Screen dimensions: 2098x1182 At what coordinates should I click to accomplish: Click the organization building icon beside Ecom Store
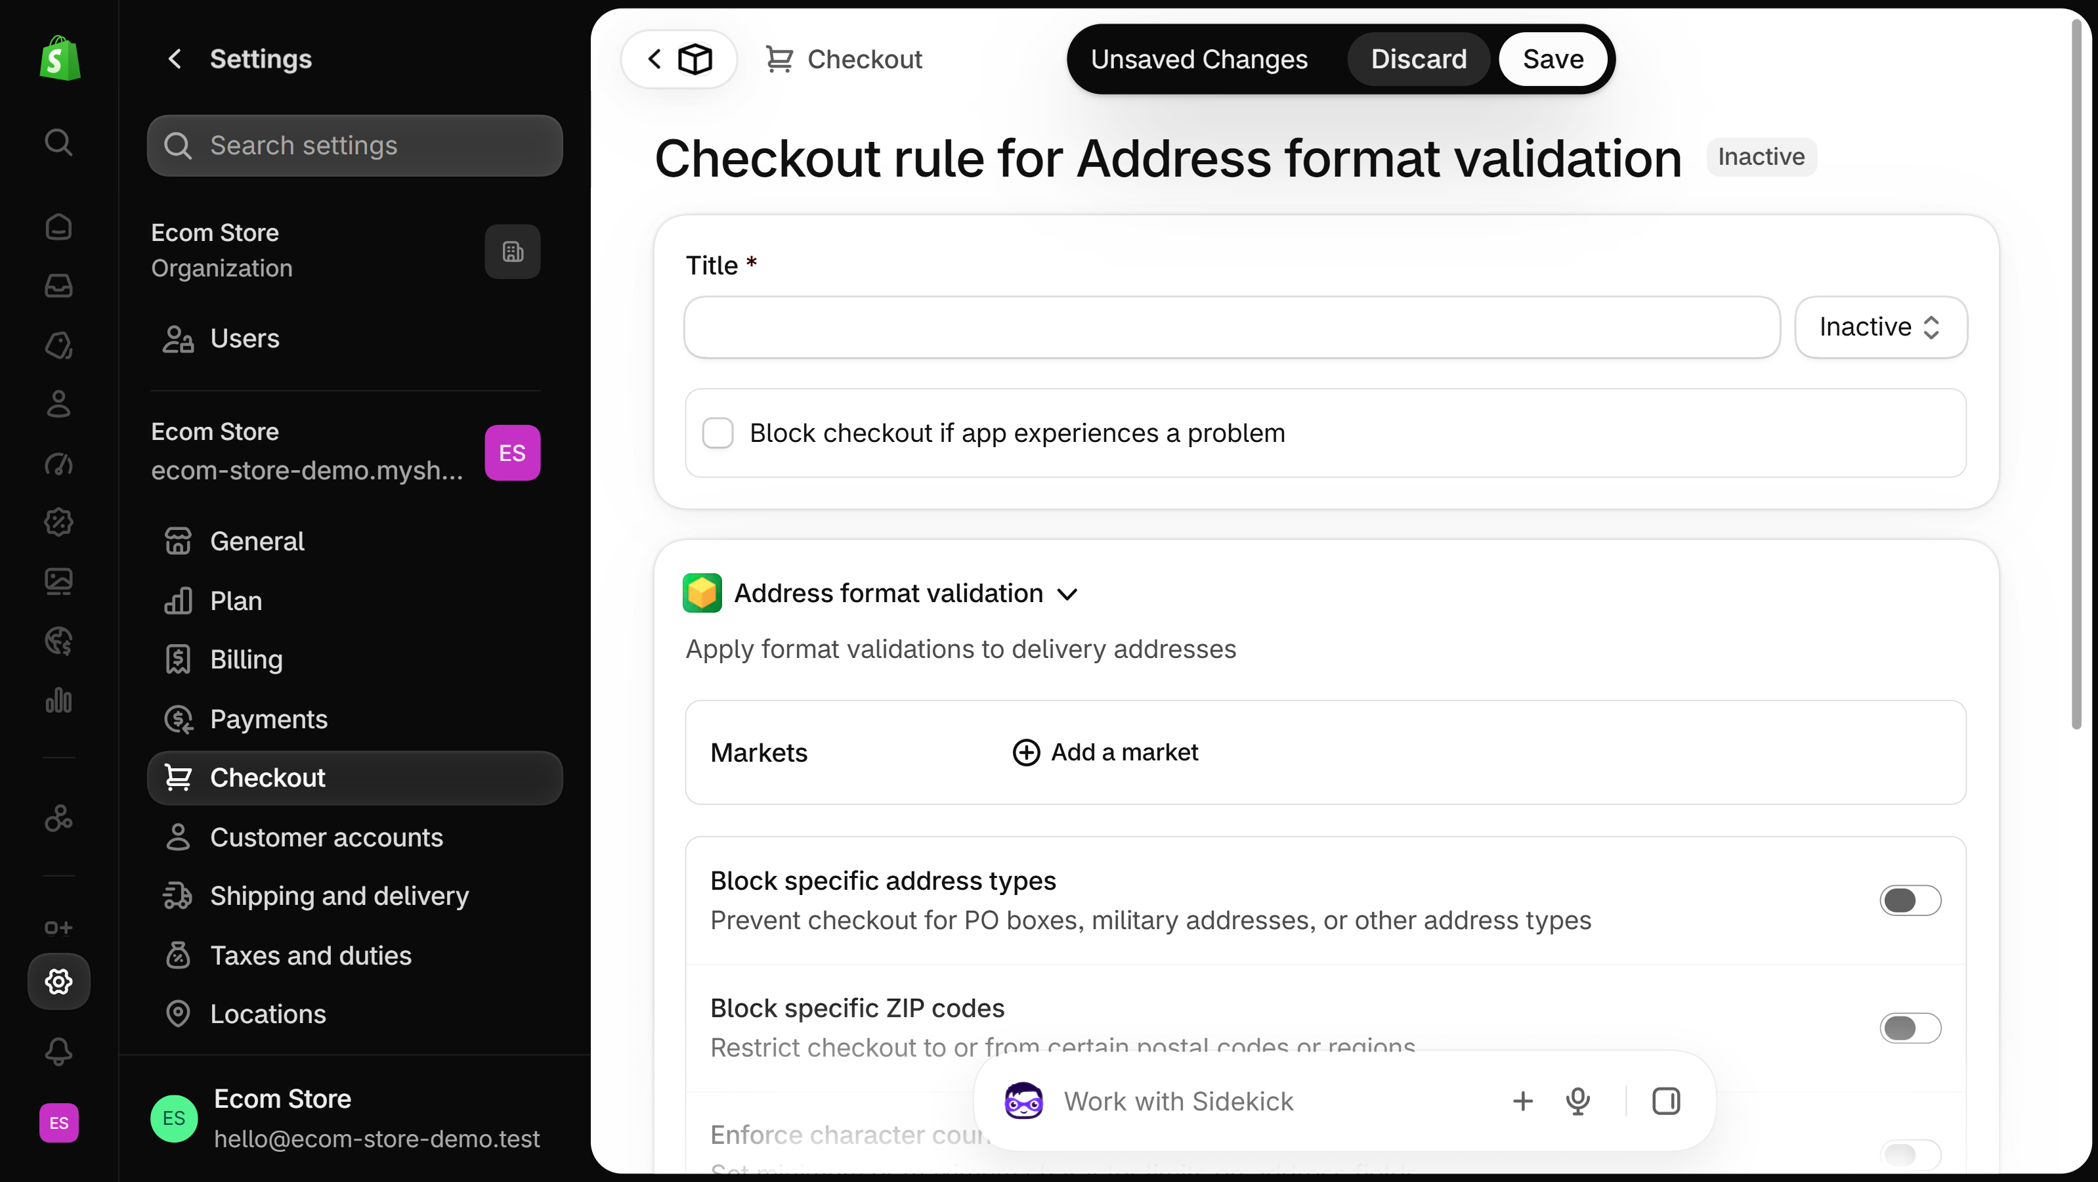(x=512, y=252)
